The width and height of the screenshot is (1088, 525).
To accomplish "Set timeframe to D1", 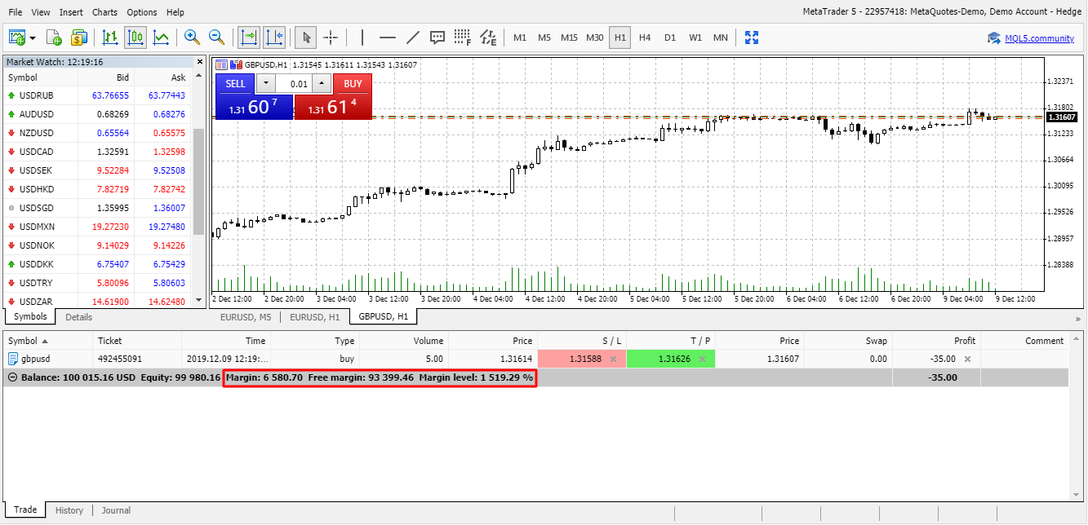I will point(670,37).
